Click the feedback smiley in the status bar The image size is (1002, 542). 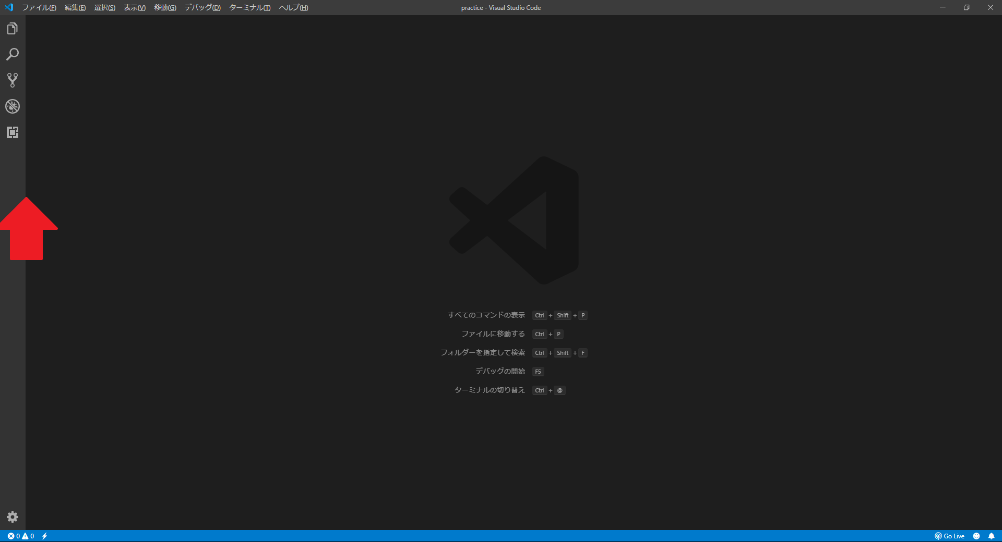point(977,536)
